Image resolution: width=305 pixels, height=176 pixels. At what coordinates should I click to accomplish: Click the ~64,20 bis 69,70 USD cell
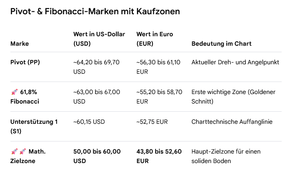pyautogui.click(x=96, y=67)
